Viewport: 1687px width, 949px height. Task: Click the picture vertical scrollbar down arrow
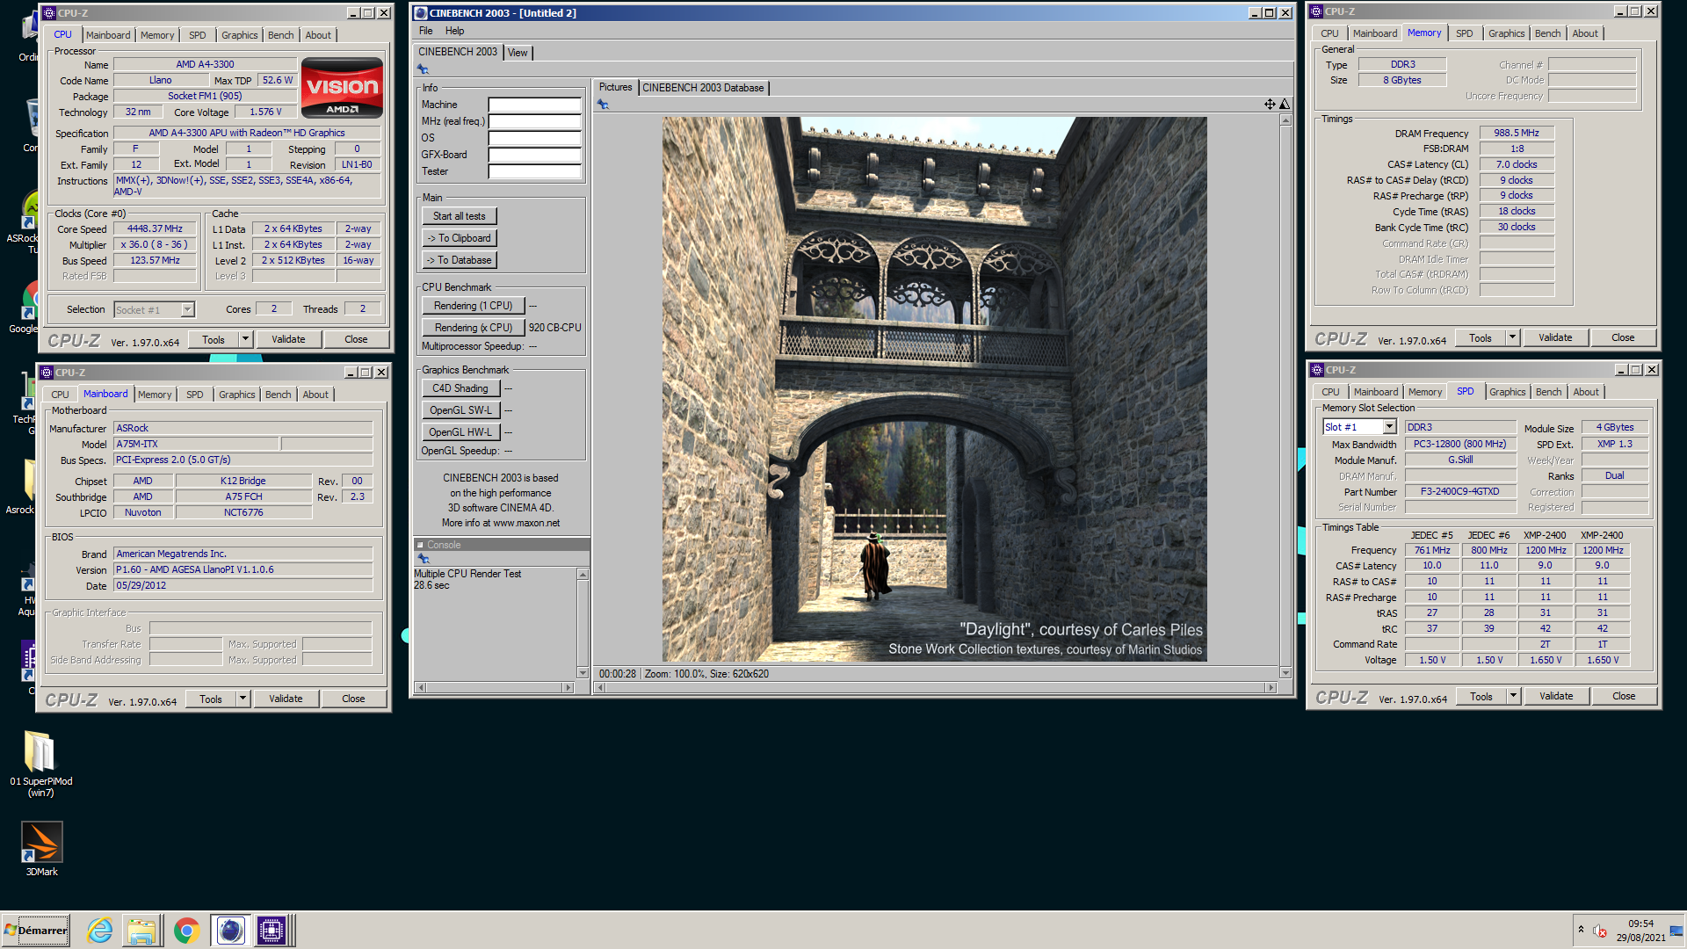coord(1285,673)
